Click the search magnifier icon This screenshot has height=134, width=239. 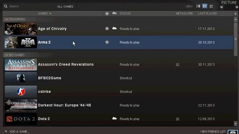tap(6, 6)
